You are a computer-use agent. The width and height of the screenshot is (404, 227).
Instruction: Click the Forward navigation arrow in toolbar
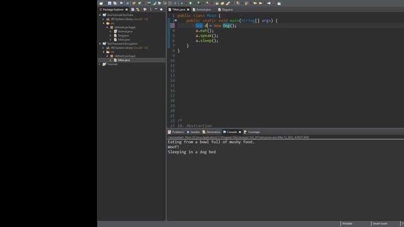point(269,3)
